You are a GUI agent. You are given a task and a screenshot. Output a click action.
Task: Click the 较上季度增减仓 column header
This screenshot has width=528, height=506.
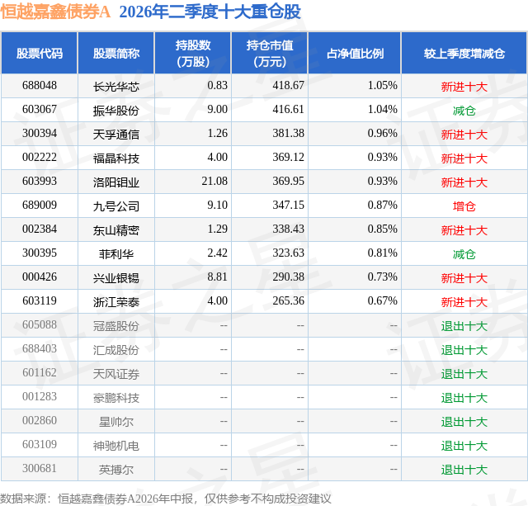click(464, 53)
